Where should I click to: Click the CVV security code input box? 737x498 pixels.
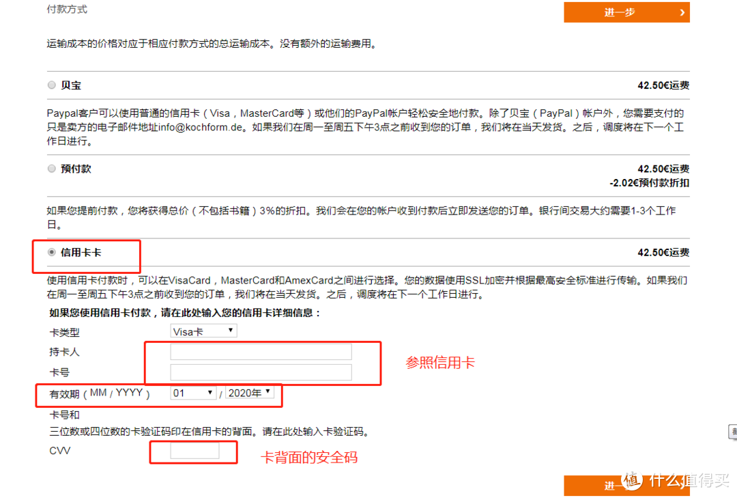[x=194, y=451]
